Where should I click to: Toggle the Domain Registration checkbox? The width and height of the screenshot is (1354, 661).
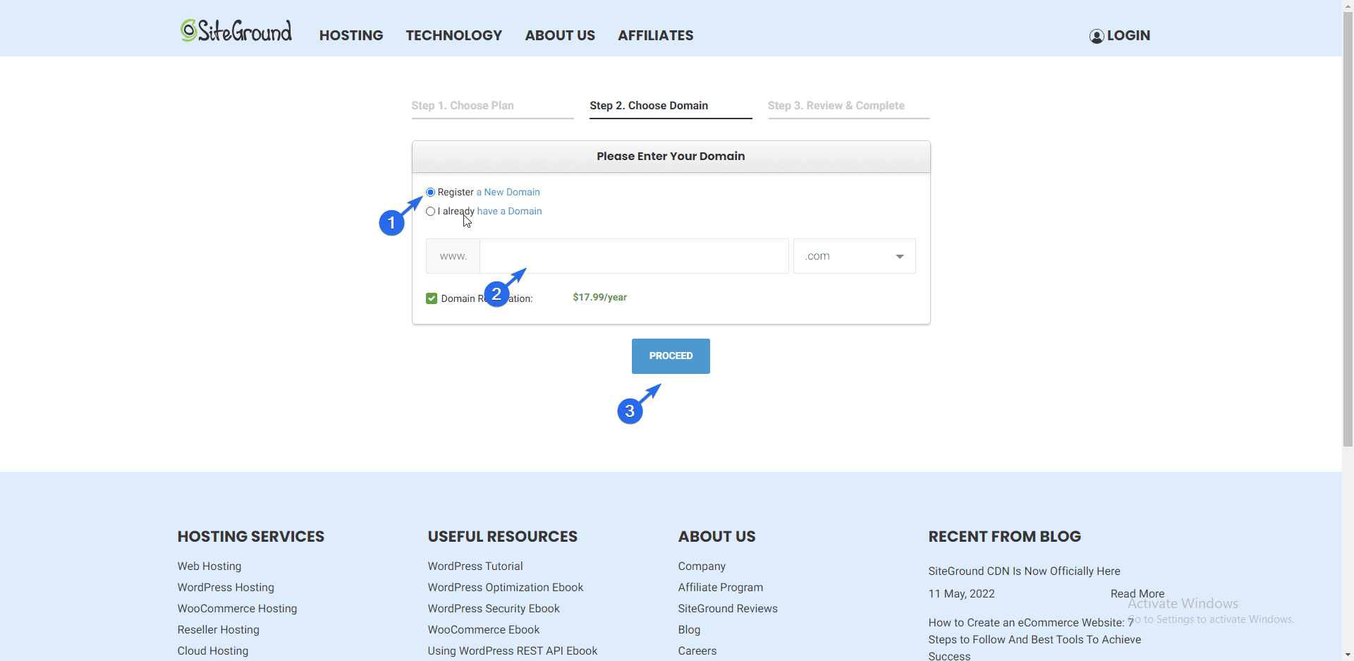pos(432,298)
